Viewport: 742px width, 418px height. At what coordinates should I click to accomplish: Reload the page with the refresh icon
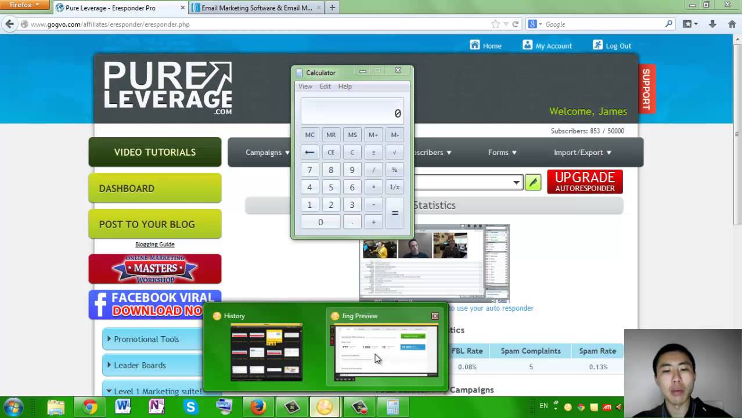[515, 24]
